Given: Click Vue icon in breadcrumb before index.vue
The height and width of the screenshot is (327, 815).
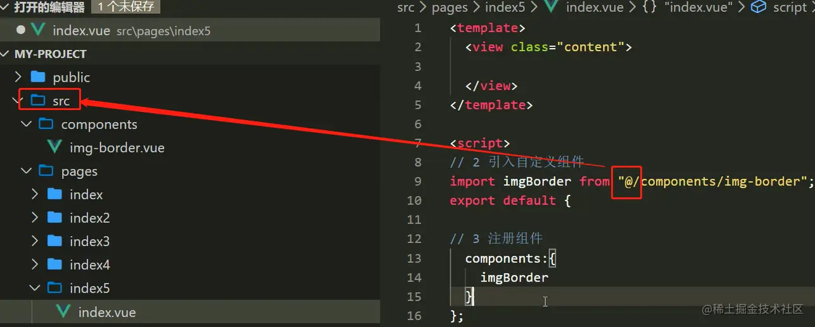Looking at the screenshot, I should (x=551, y=7).
